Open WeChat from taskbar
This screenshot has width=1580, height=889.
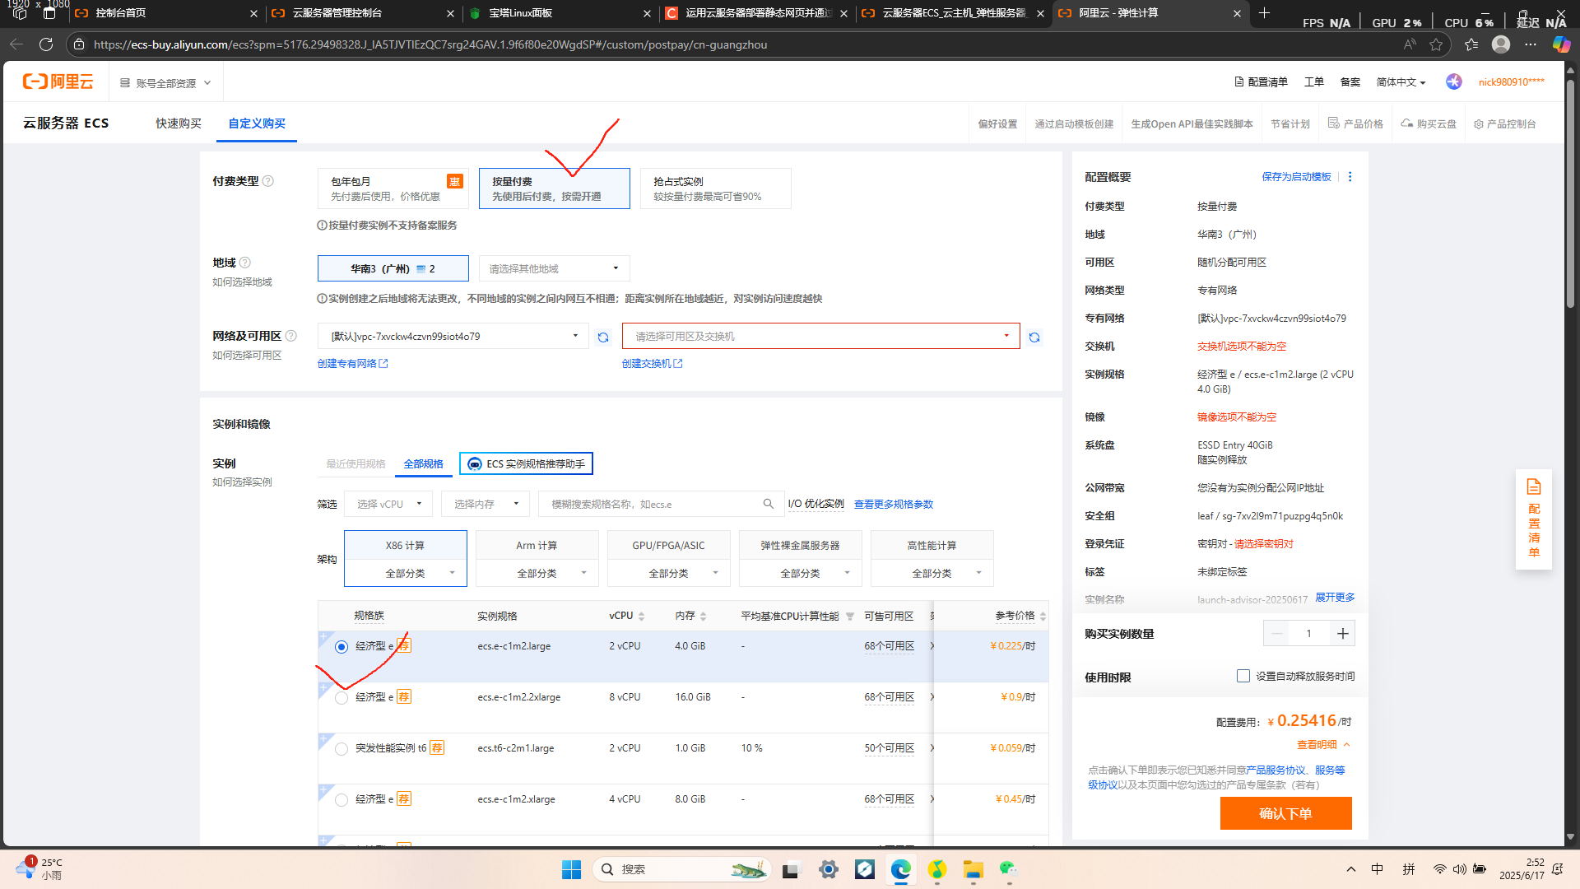1009,869
